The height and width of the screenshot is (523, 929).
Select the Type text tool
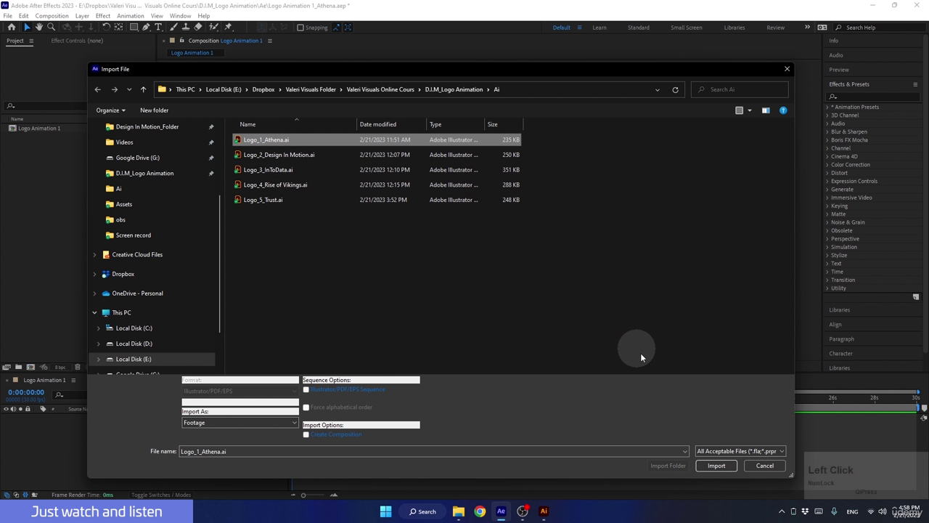[x=159, y=28]
